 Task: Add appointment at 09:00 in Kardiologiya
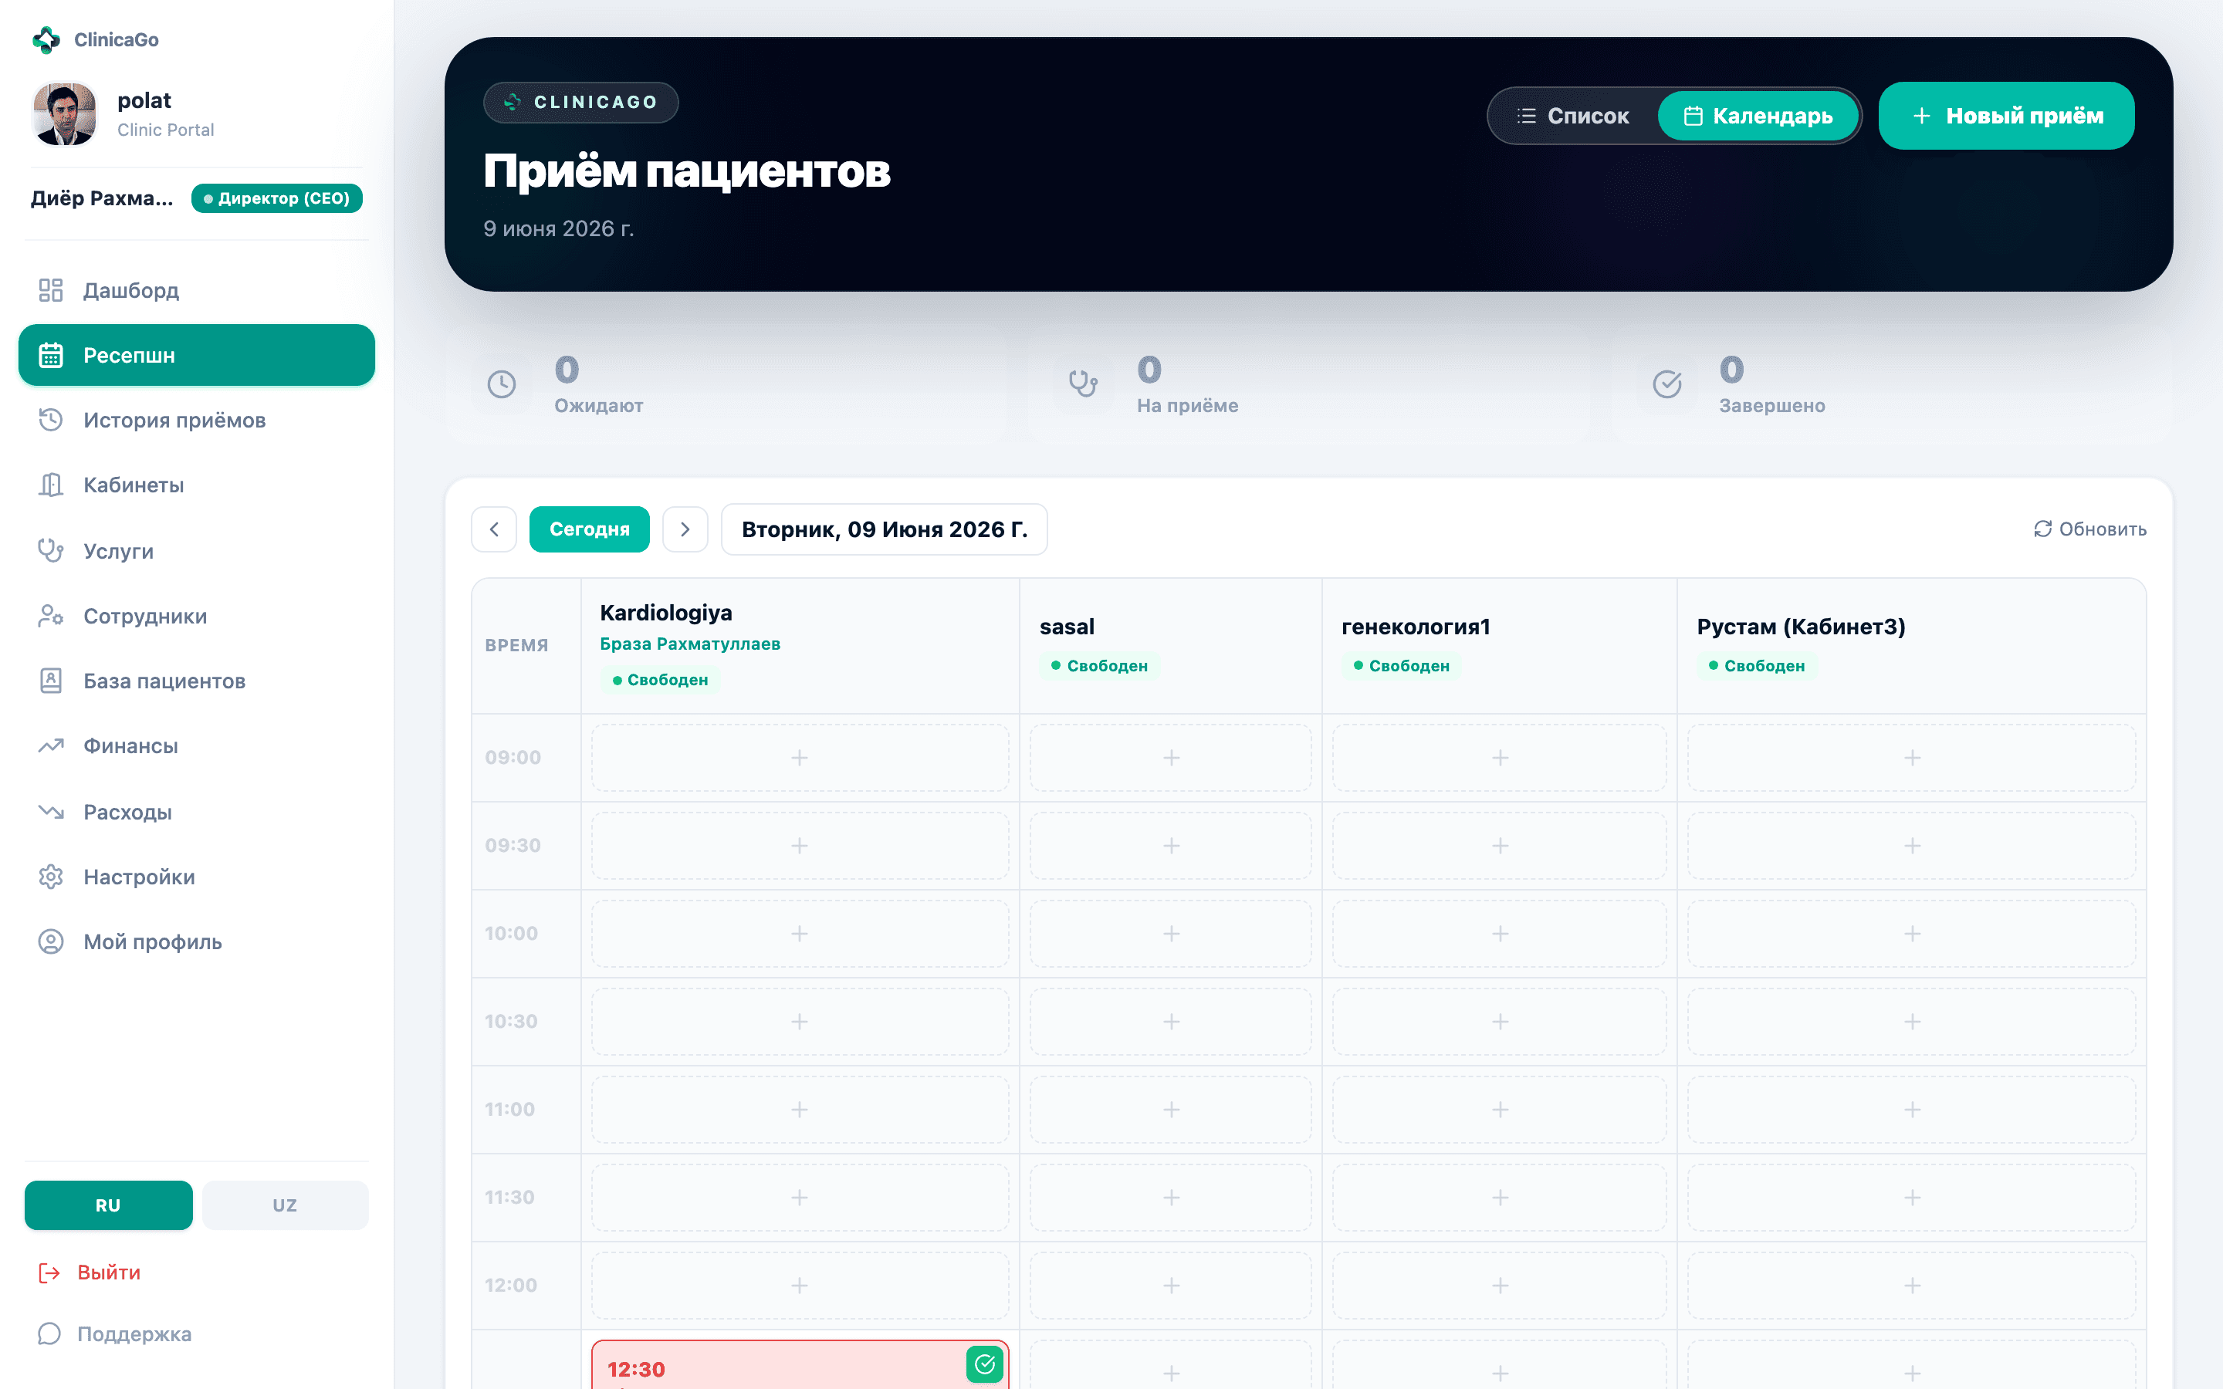click(x=800, y=758)
